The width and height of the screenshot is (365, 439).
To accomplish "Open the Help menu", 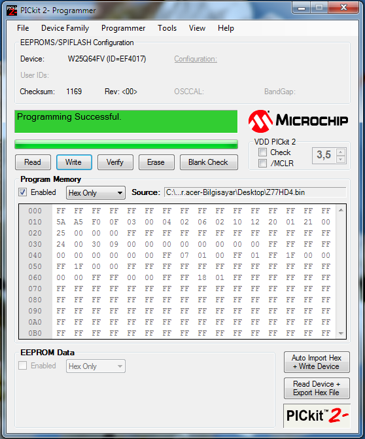I will pos(226,28).
